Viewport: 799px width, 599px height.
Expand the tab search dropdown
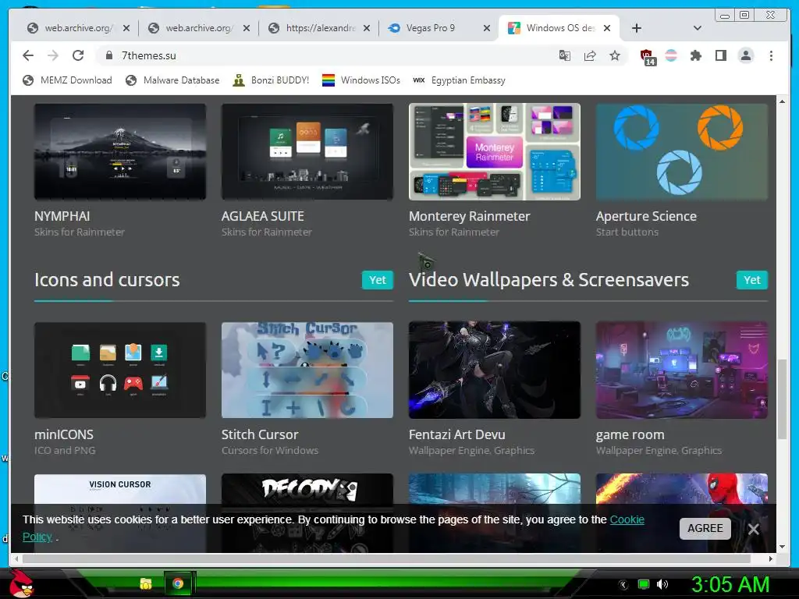698,28
